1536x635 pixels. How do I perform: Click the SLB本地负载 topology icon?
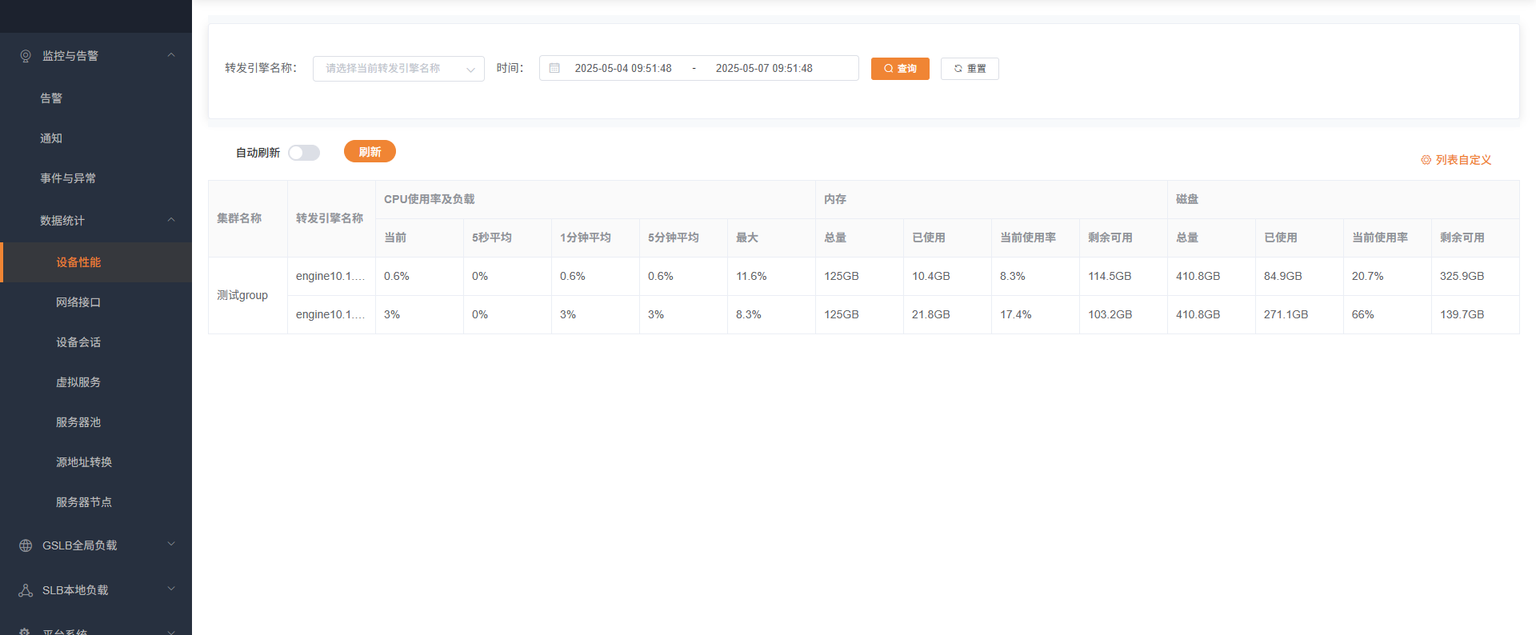pos(26,590)
